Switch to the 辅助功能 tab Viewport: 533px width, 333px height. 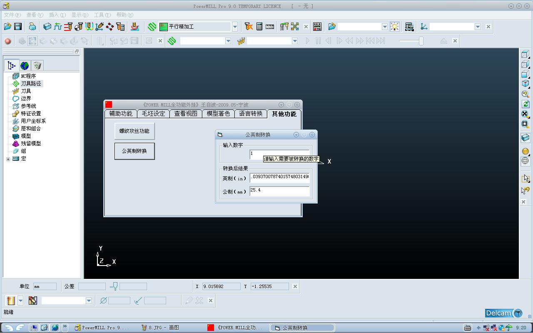coord(121,114)
